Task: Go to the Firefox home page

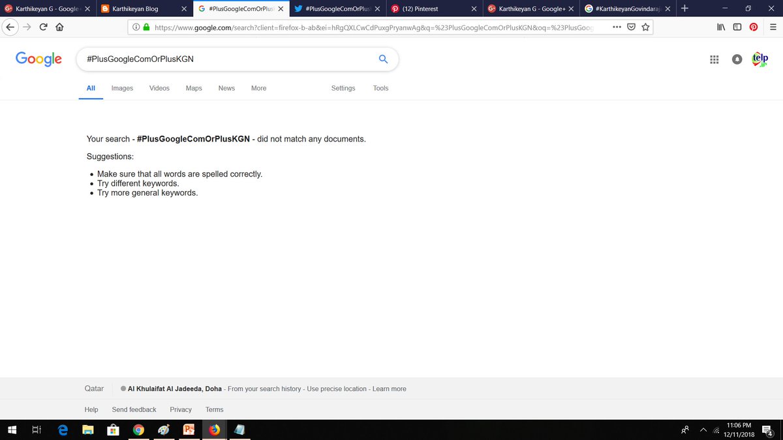Action: [59, 27]
